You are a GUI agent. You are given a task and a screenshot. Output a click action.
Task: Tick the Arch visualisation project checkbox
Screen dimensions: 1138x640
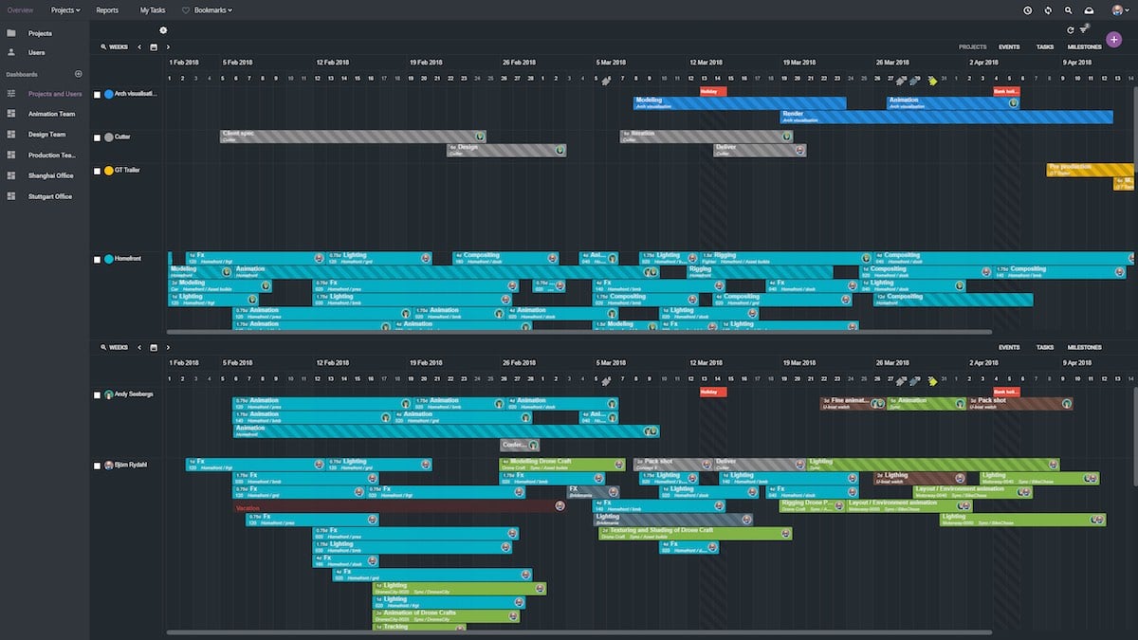pos(97,95)
